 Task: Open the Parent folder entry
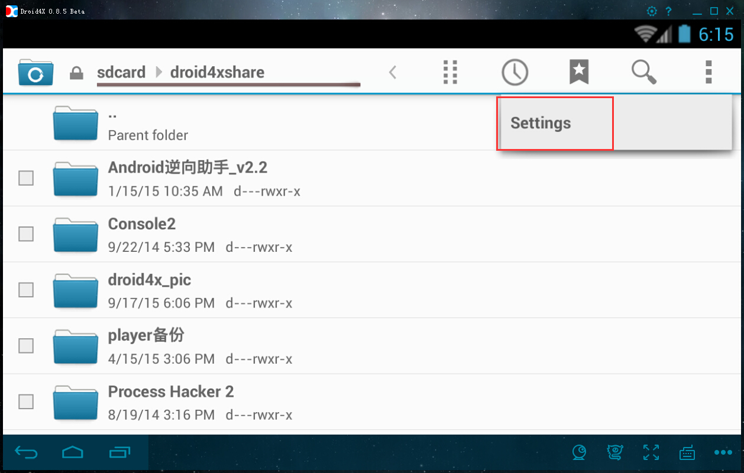click(372, 122)
